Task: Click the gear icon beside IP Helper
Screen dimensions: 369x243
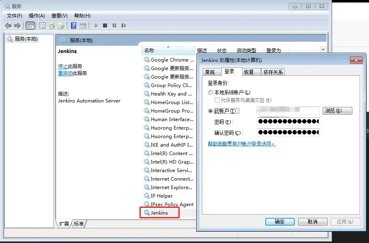Action: 147,196
